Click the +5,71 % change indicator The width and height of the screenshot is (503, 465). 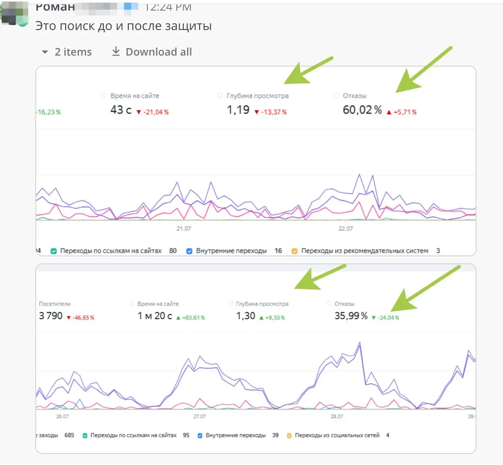point(402,112)
